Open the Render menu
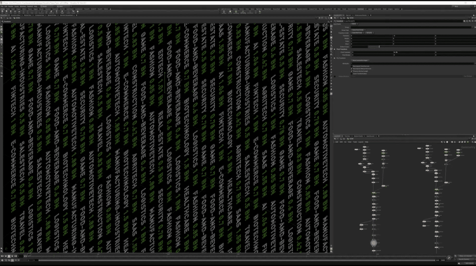Image resolution: width=476 pixels, height=266 pixels. [x=11, y=6]
